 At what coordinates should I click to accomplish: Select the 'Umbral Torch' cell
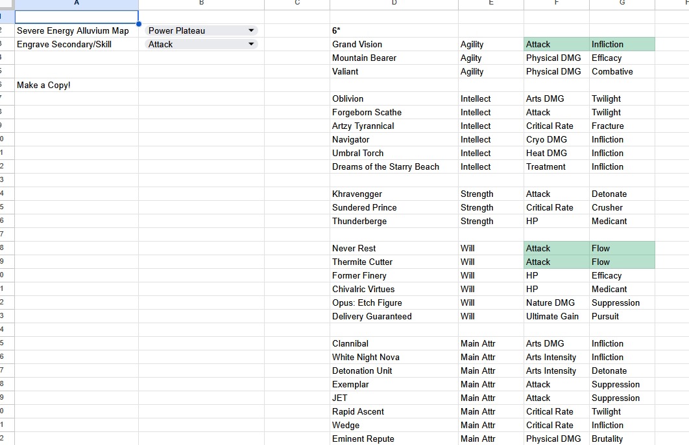394,153
